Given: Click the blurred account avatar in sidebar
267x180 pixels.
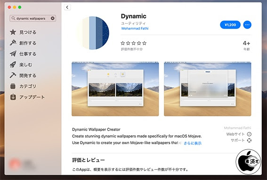Looking at the screenshot, I should pyautogui.click(x=15, y=164).
